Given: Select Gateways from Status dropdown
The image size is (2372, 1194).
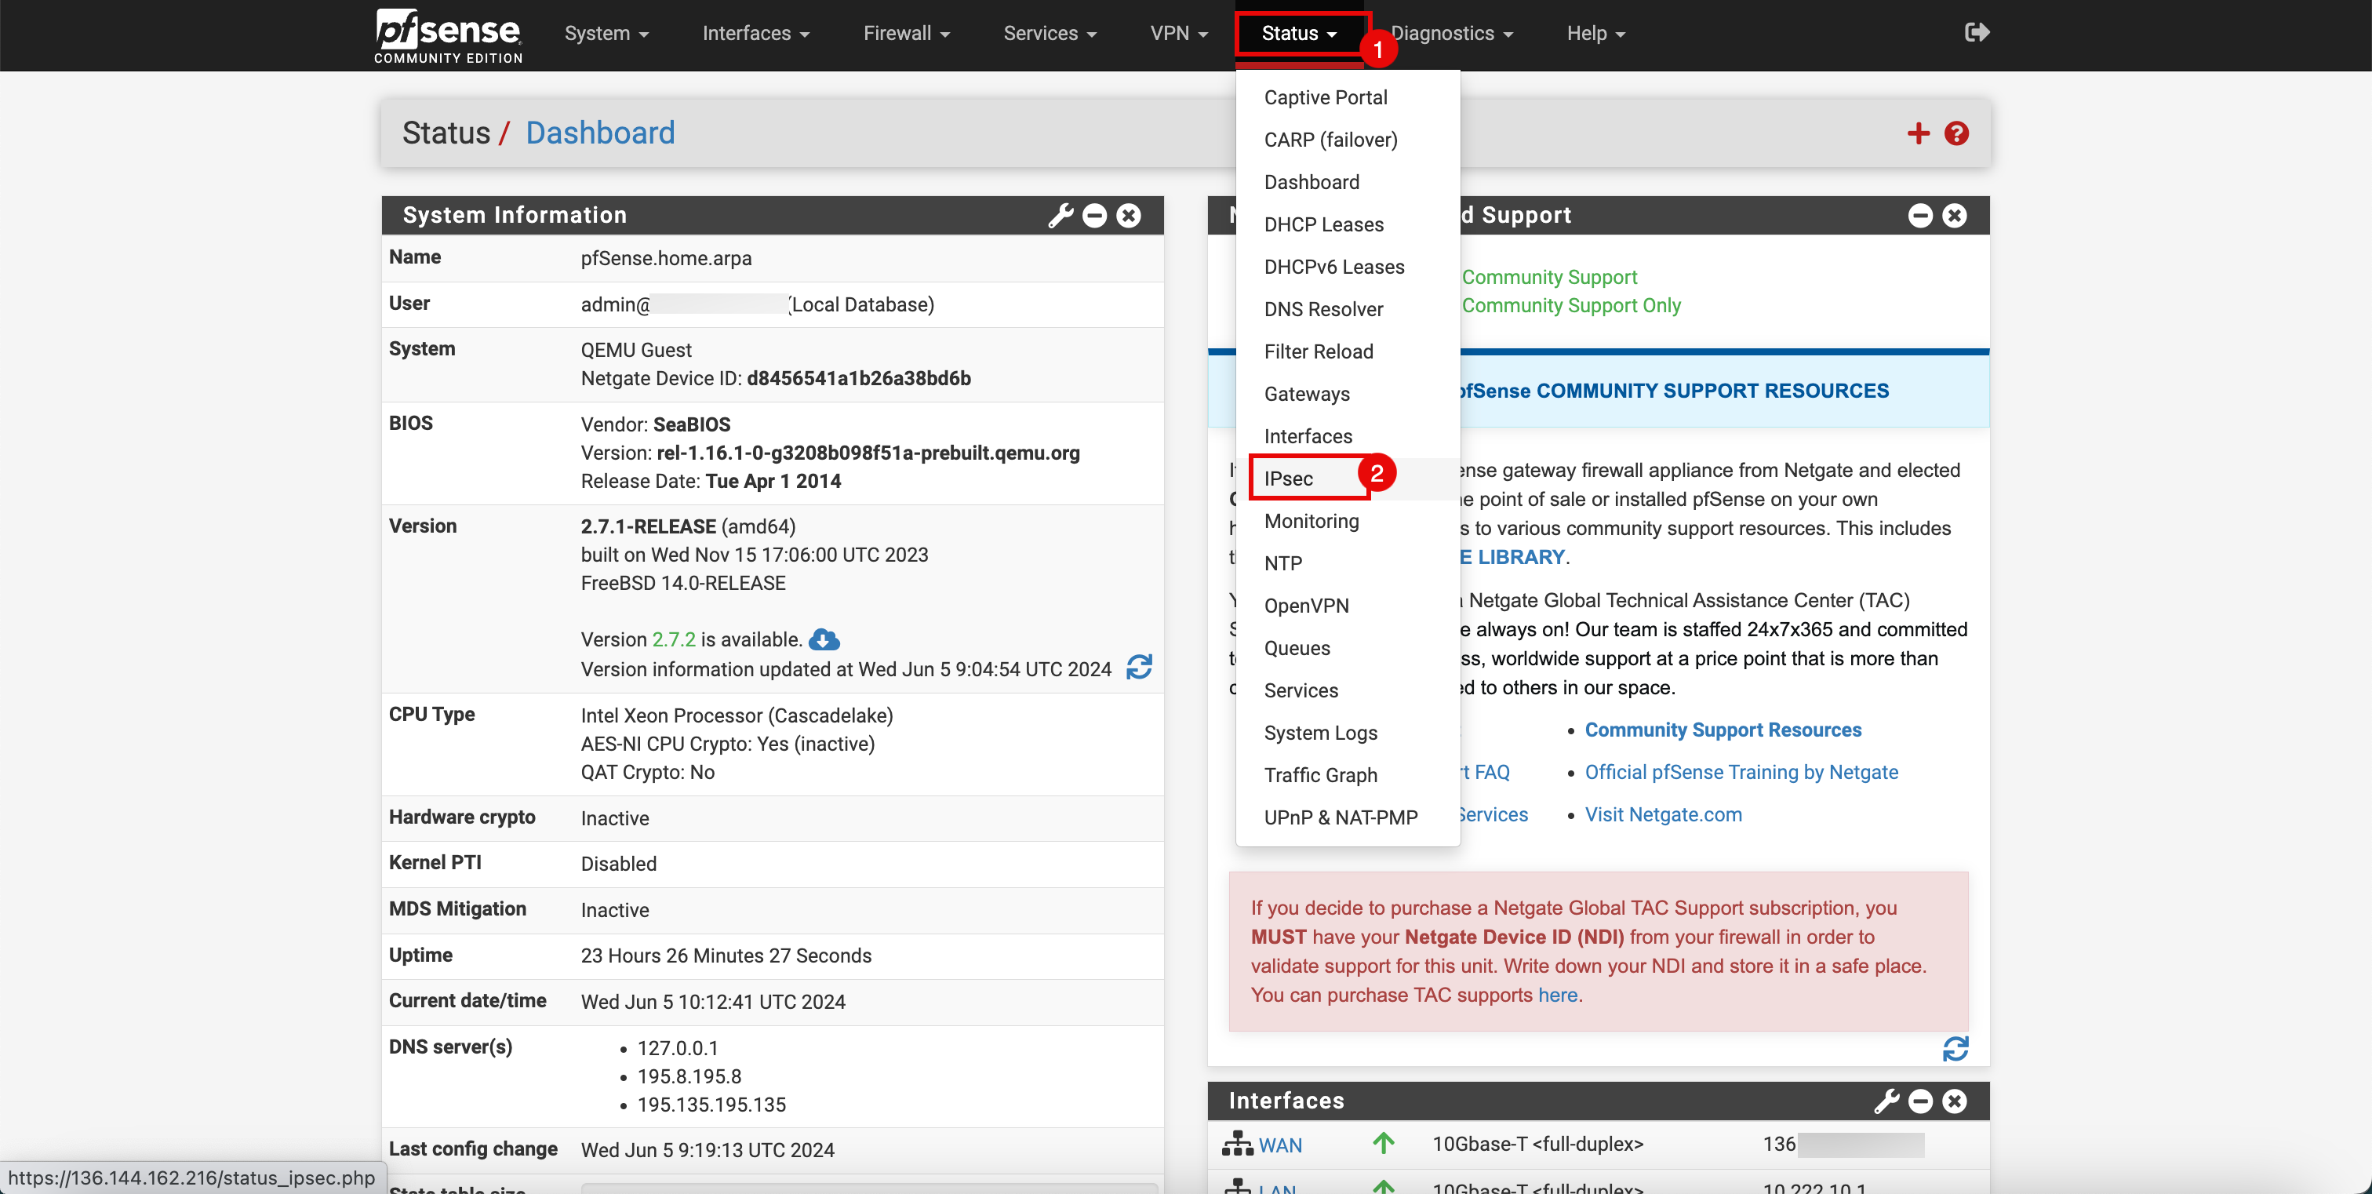Looking at the screenshot, I should tap(1308, 393).
